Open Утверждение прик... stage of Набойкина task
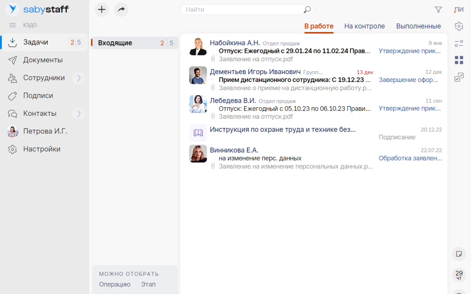 pos(410,51)
